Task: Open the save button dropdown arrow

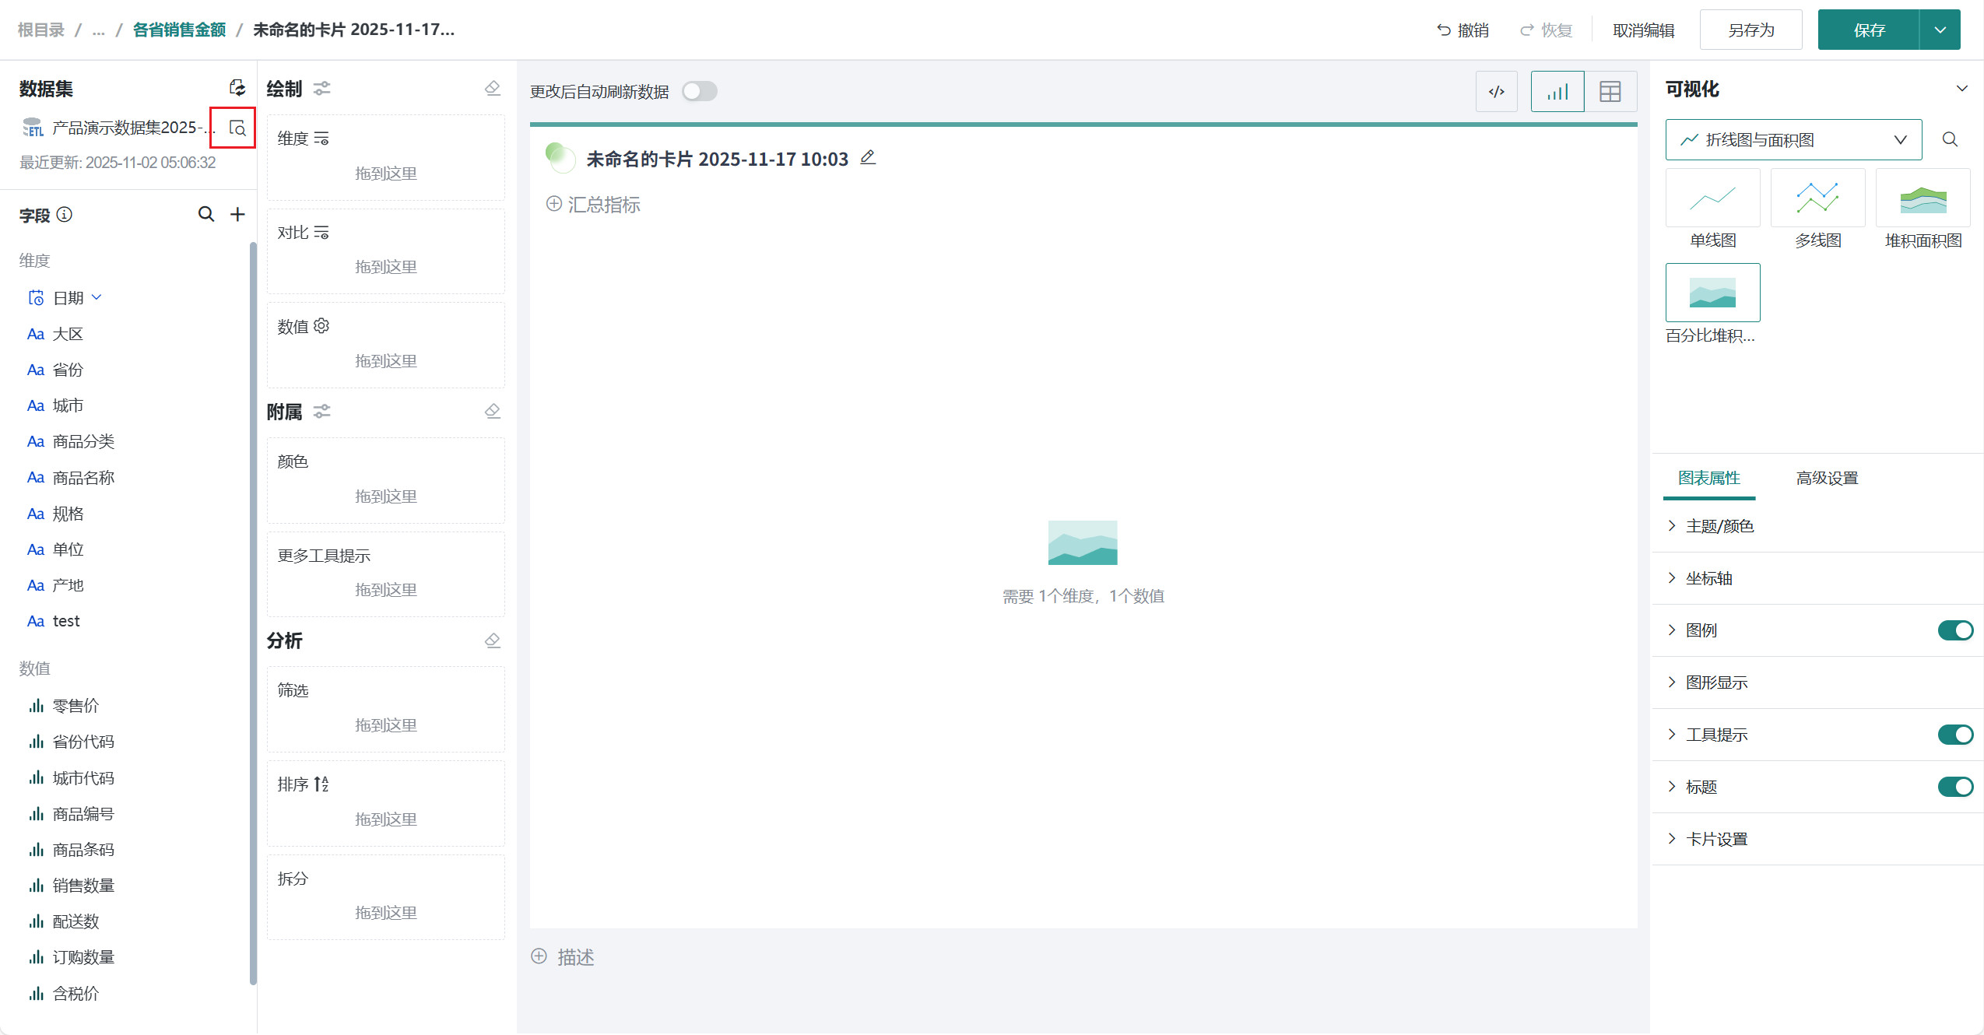Action: 1940,30
